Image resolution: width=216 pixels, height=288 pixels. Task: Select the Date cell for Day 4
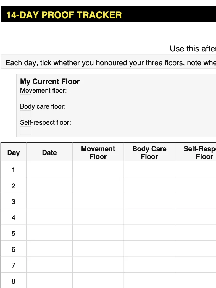(49, 217)
